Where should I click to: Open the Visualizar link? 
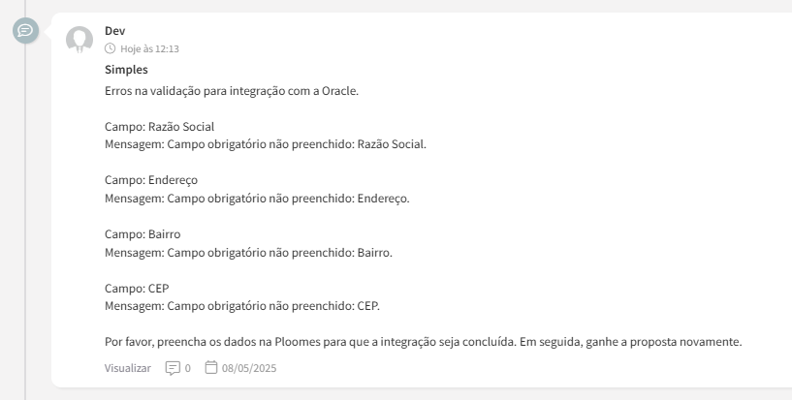coord(127,368)
